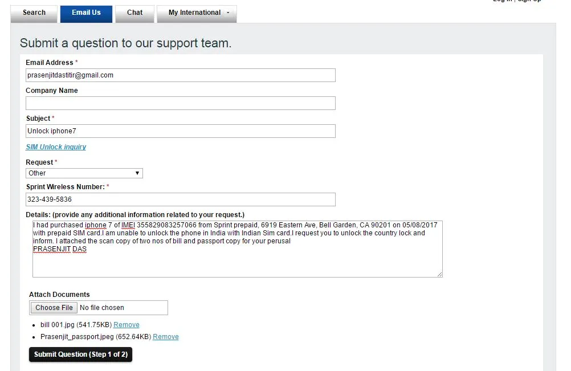The height and width of the screenshot is (371, 571).
Task: Expand the Request dropdown showing Other
Action: pyautogui.click(x=84, y=173)
